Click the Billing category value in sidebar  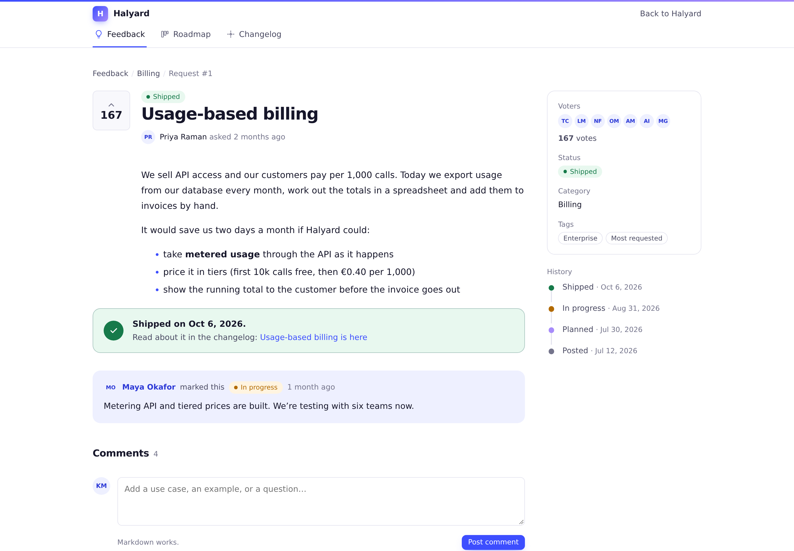pyautogui.click(x=570, y=205)
